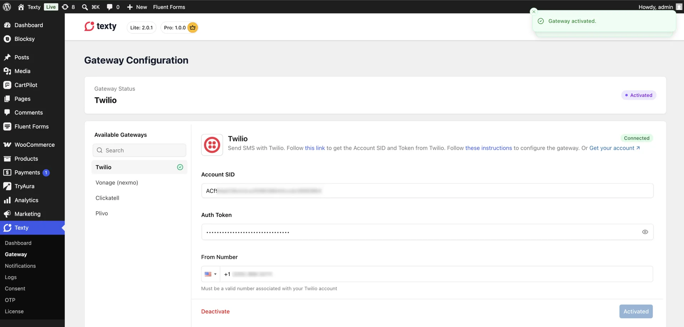Click the WooCommerce icon in sidebar
The width and height of the screenshot is (684, 327).
[7, 145]
